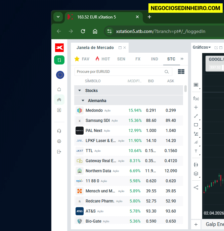Image resolution: width=224 pixels, height=231 pixels.
Task: Select the Bio-Gate stock row
Action: pos(129,220)
